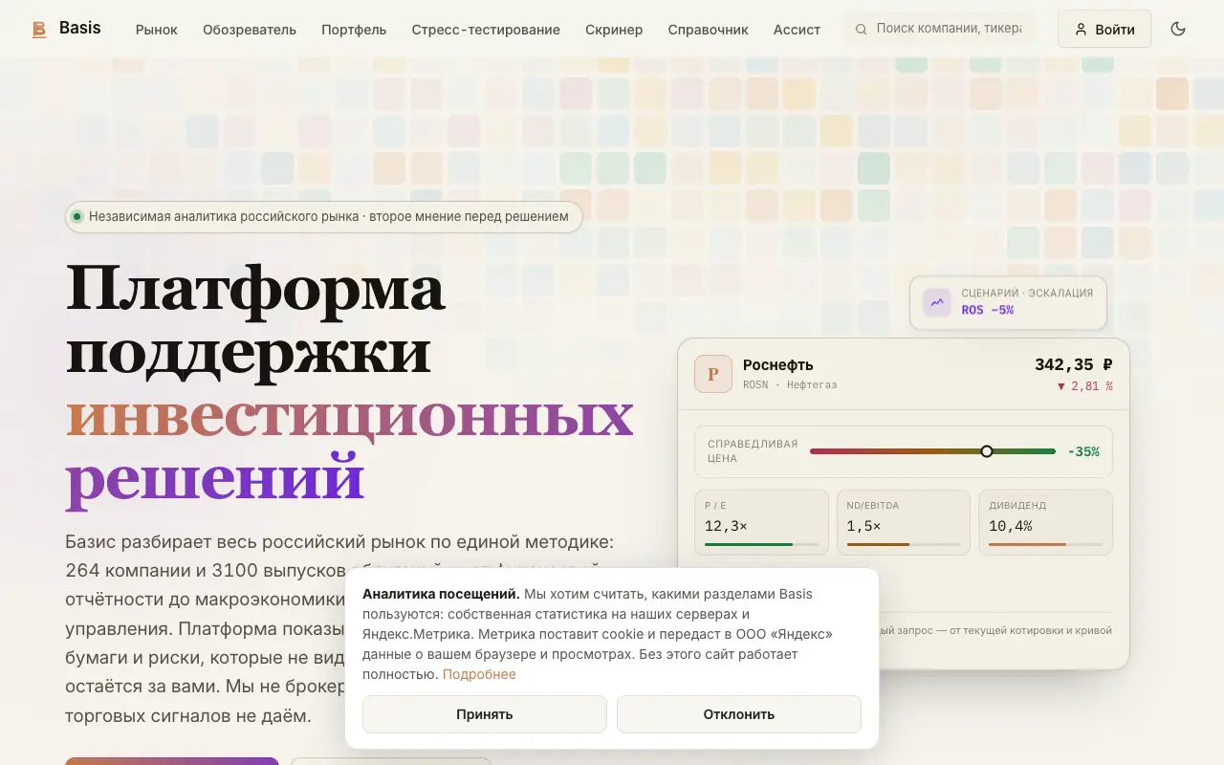Click the Войти login button
Image resolution: width=1224 pixels, height=765 pixels.
click(x=1104, y=29)
